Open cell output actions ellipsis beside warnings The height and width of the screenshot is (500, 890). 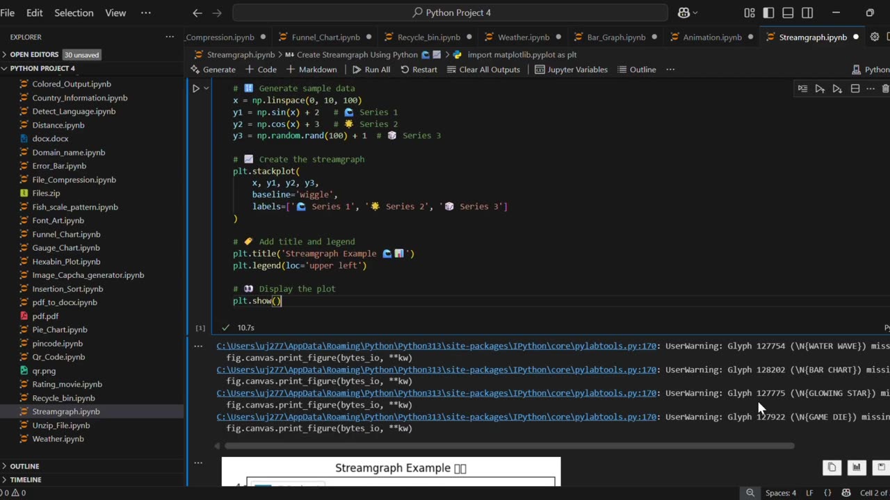[198, 345]
